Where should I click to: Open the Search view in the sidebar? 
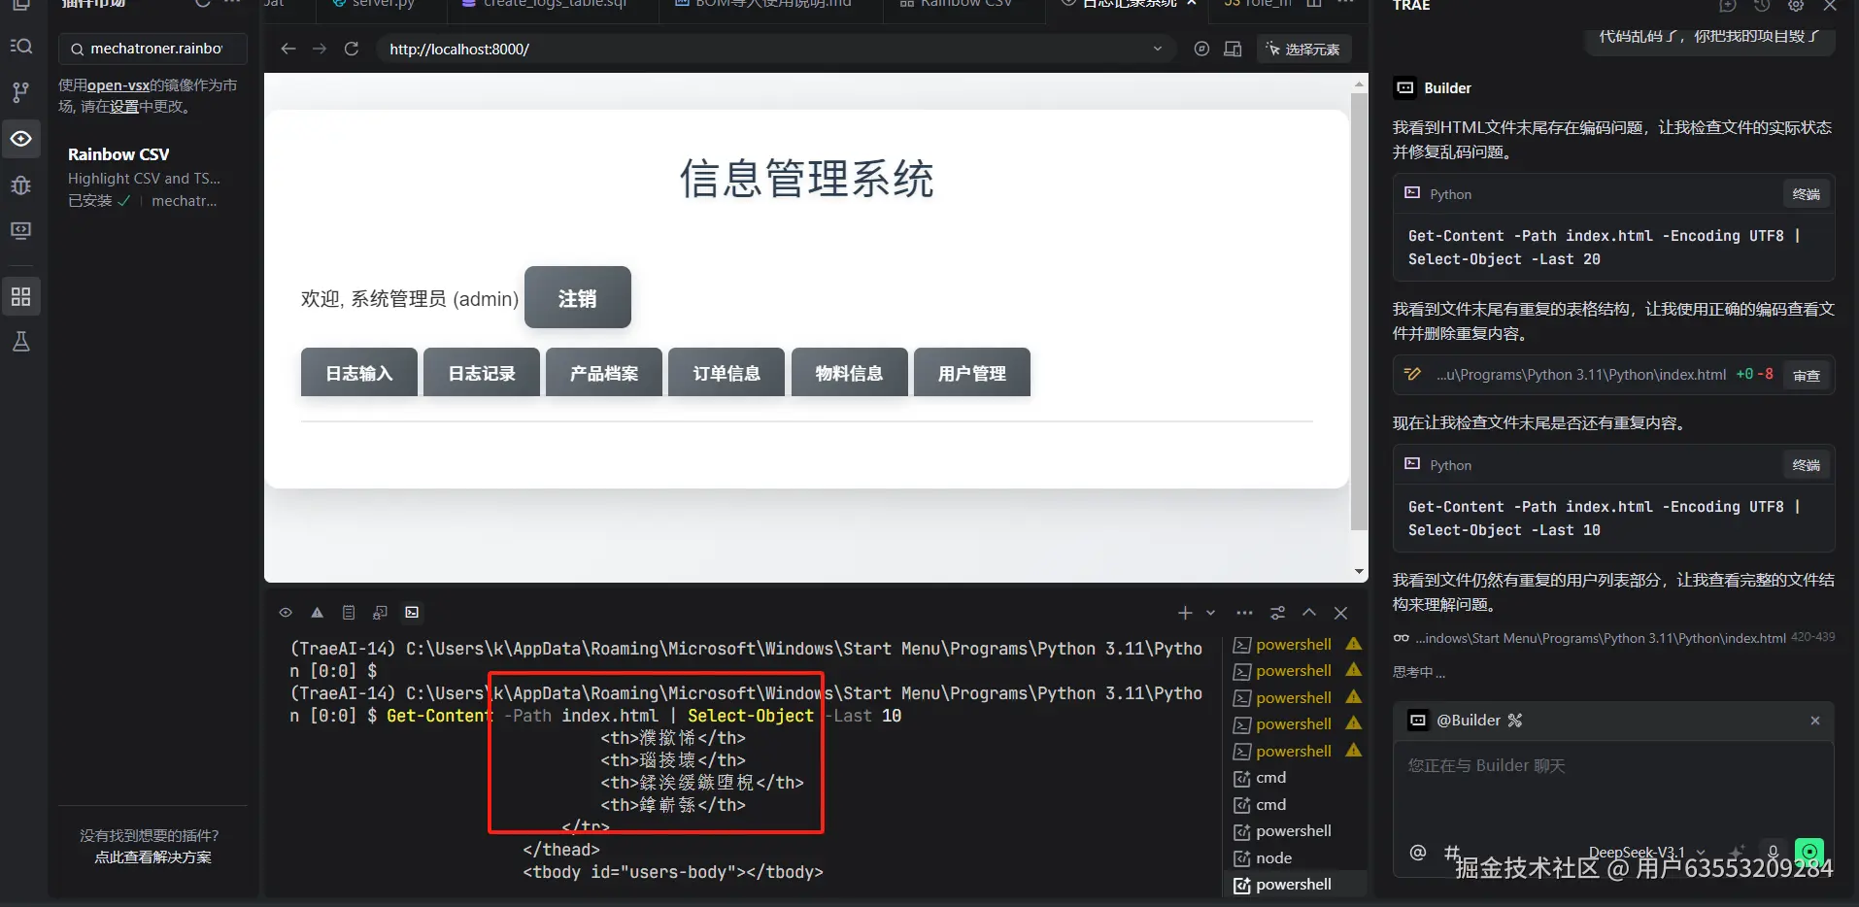22,46
